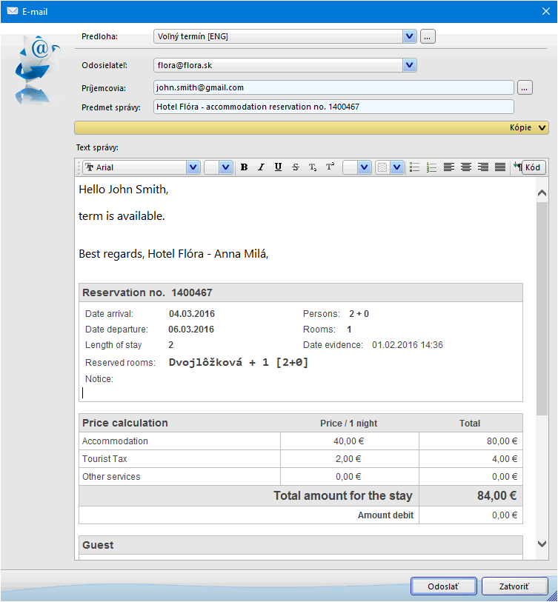Screen dimensions: 558x602
Task: Expand the Kópie section
Action: pos(543,127)
